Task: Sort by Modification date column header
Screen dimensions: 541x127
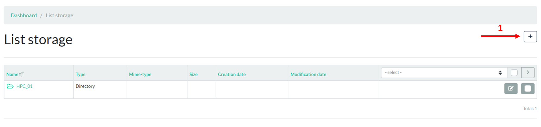Action: point(308,74)
